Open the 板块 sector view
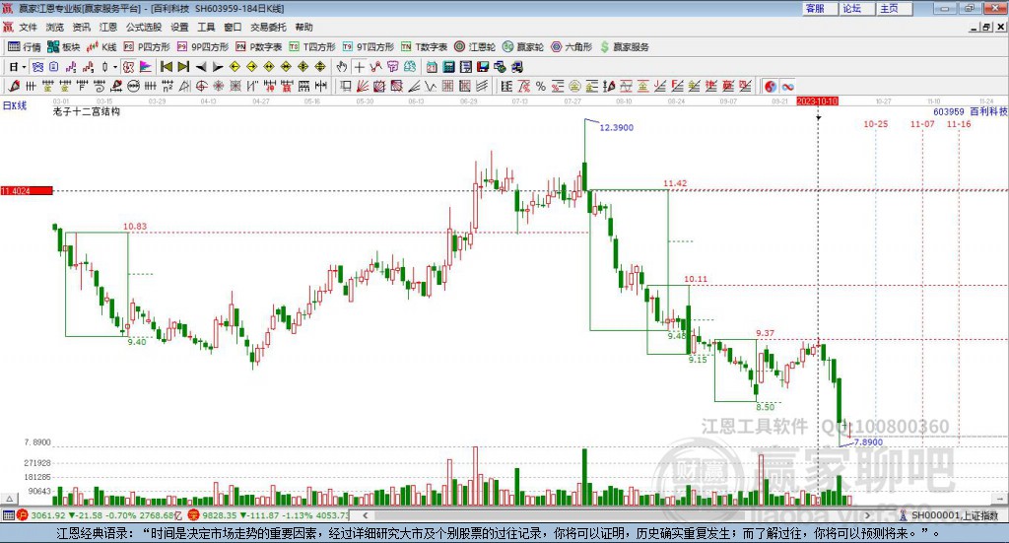Viewport: 1009px width, 543px height. point(63,47)
